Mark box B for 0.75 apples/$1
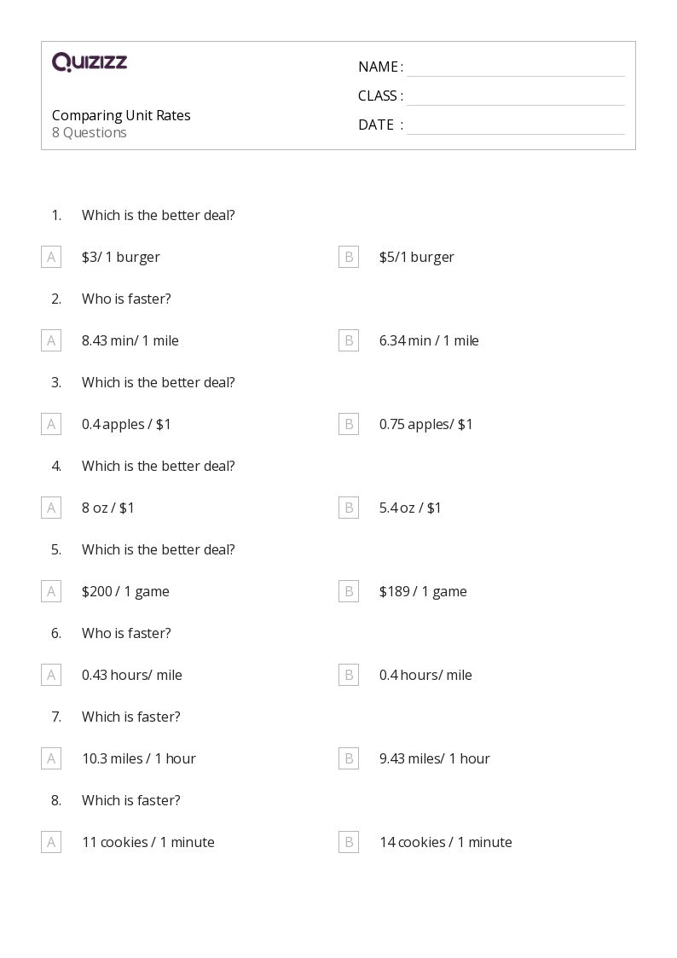This screenshot has width=677, height=958. pos(349,424)
